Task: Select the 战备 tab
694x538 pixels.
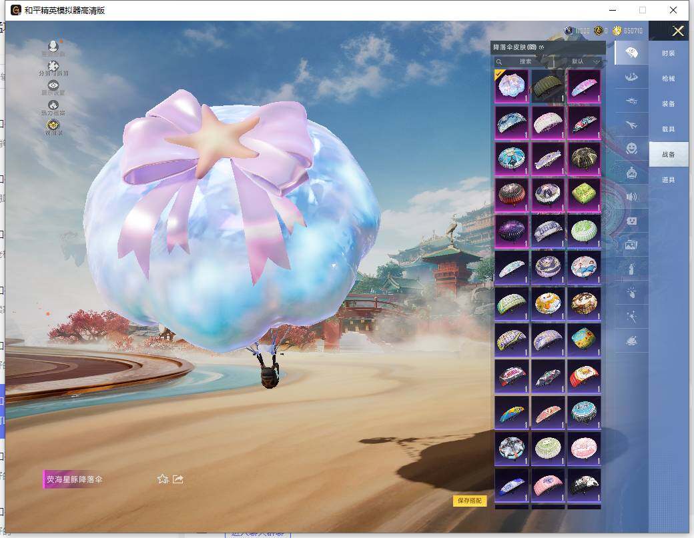Action: 669,154
